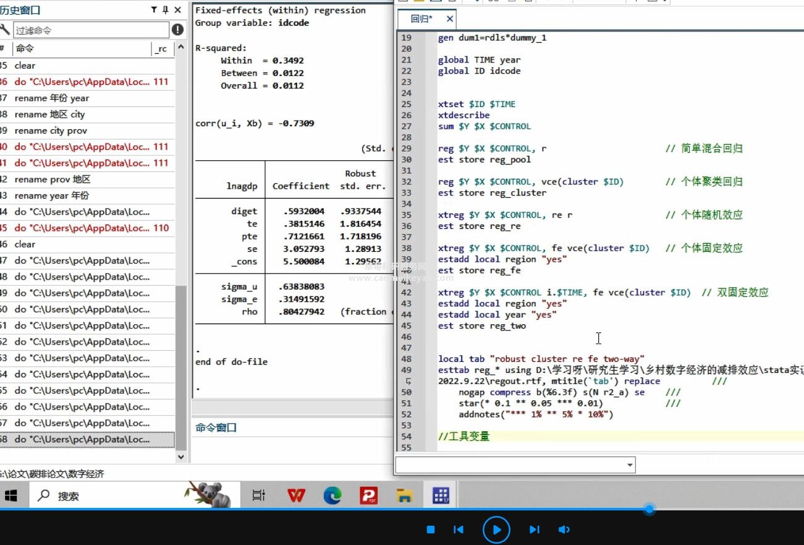The image size is (804, 545).
Task: Click the 'local tab' line 48
Action: 541,359
